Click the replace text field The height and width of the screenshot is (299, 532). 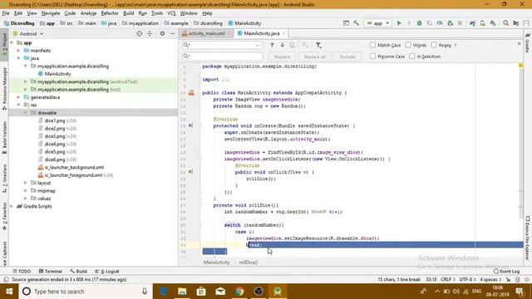pos(223,56)
